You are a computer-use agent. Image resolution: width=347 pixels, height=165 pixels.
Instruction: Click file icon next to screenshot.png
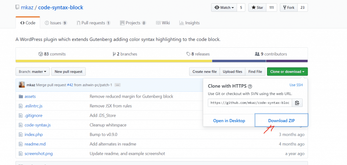[21, 154]
